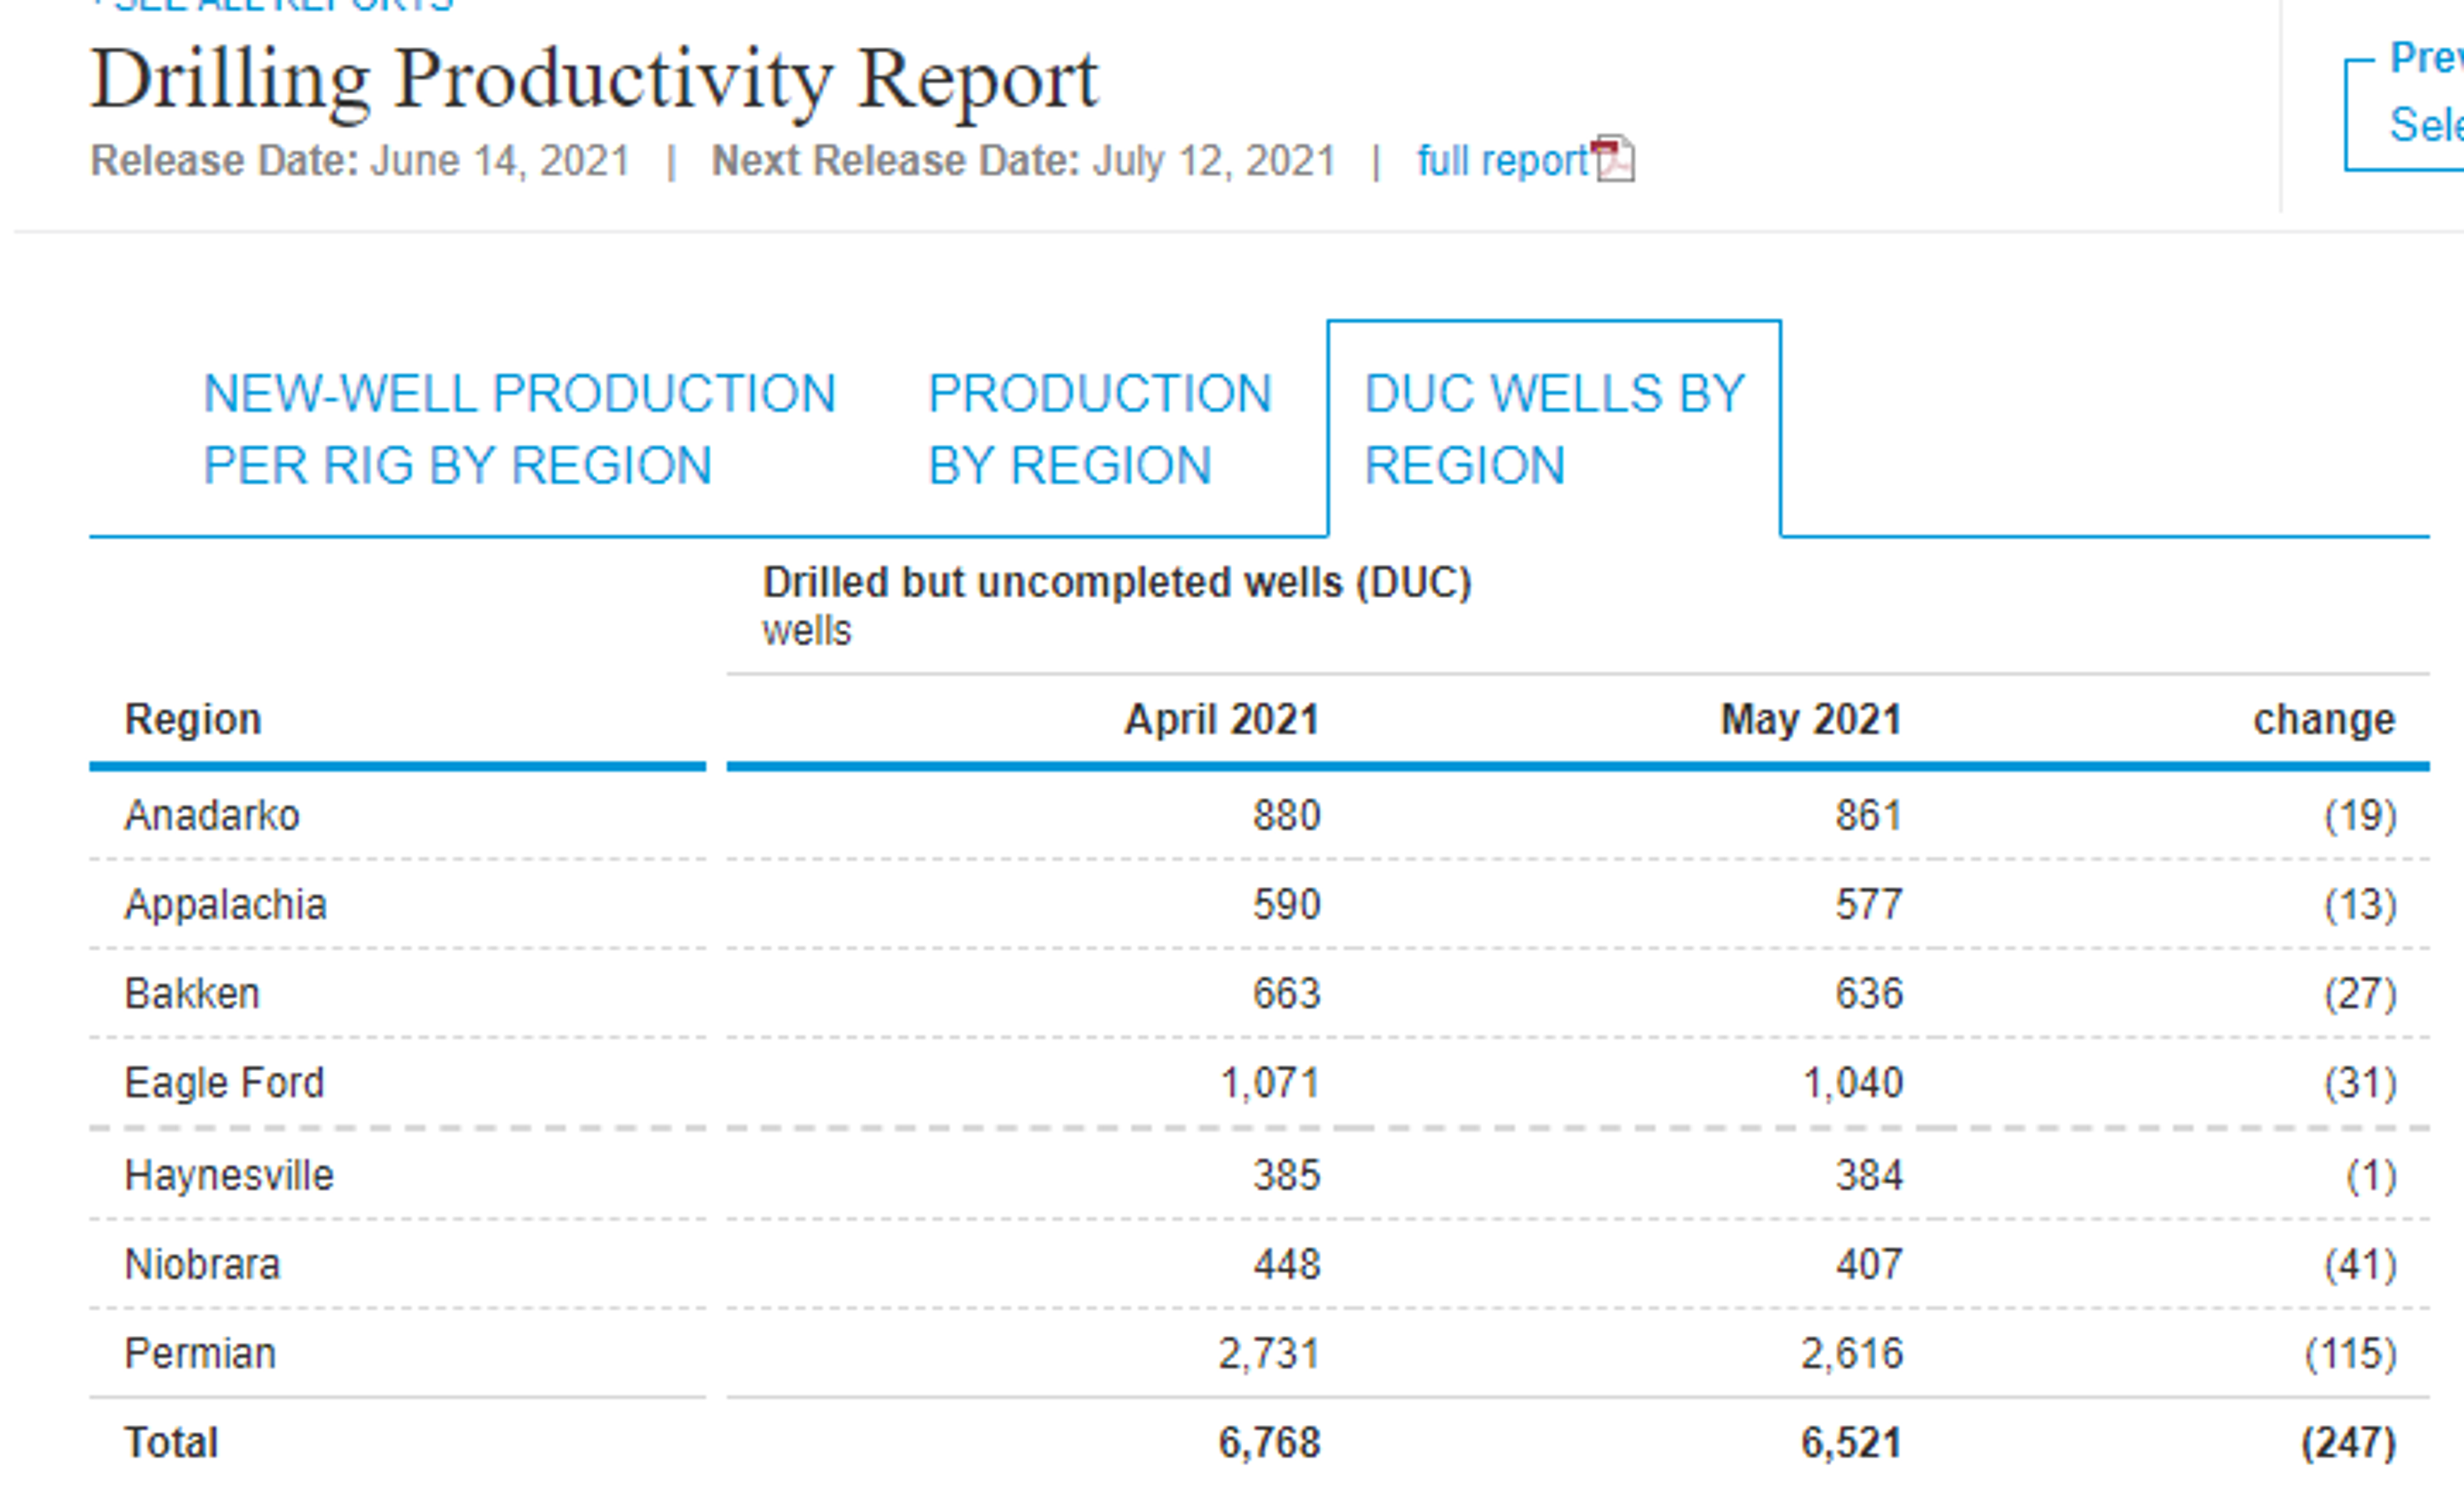Viewport: 2464px width, 1491px height.
Task: Click Bakken May value 636
Action: [1868, 993]
